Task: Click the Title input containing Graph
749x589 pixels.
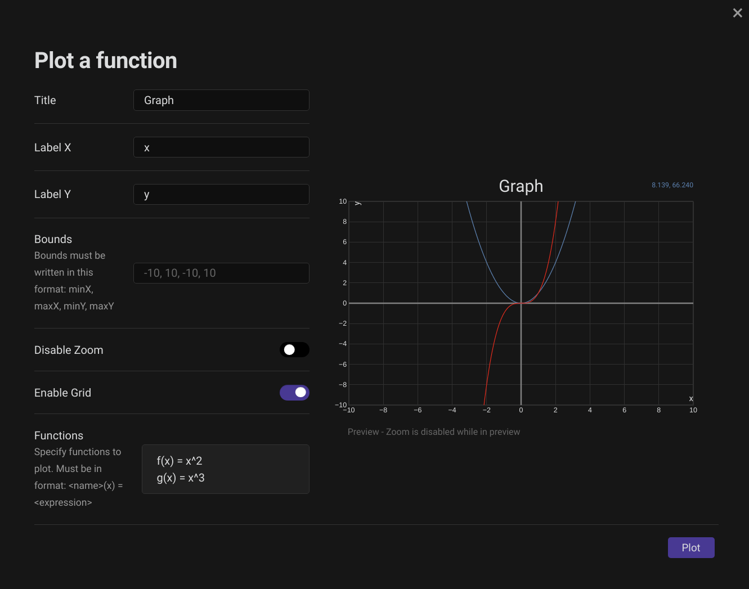Action: pos(221,100)
